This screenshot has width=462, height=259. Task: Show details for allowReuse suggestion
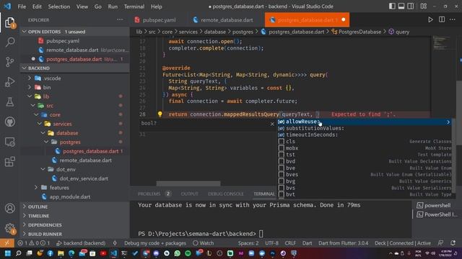tap(448, 122)
